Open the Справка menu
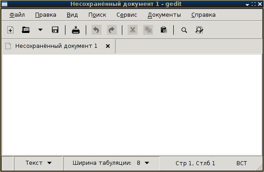Screen dimensions: 264x172 click(204, 15)
